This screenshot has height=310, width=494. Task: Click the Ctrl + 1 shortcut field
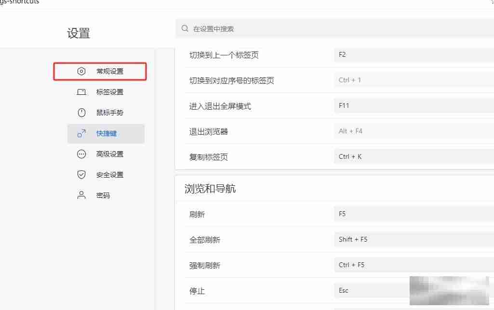click(414, 80)
